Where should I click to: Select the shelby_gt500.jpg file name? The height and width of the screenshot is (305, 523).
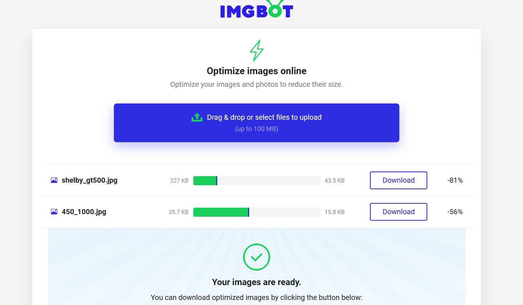click(x=90, y=180)
